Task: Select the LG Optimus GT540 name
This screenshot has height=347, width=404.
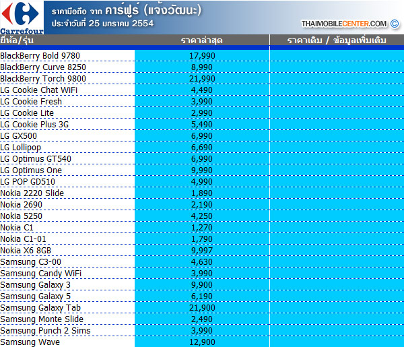Action: pyautogui.click(x=36, y=159)
